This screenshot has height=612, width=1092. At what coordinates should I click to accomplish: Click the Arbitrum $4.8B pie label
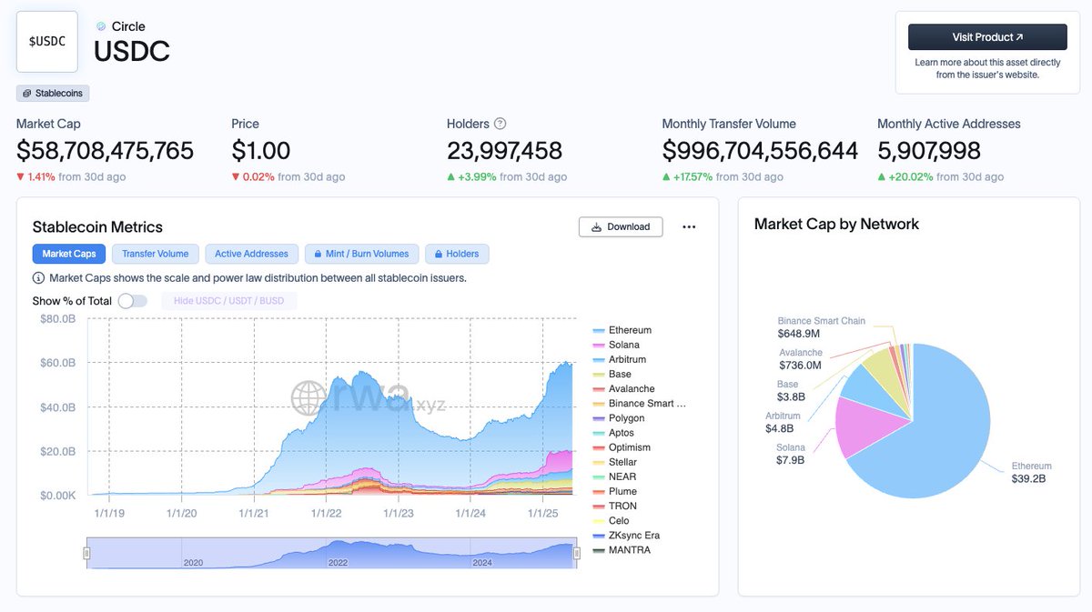[x=784, y=422]
